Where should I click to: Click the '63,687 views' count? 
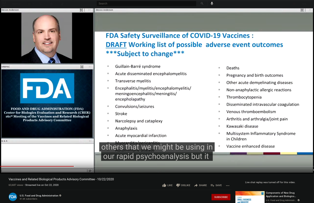16,185
